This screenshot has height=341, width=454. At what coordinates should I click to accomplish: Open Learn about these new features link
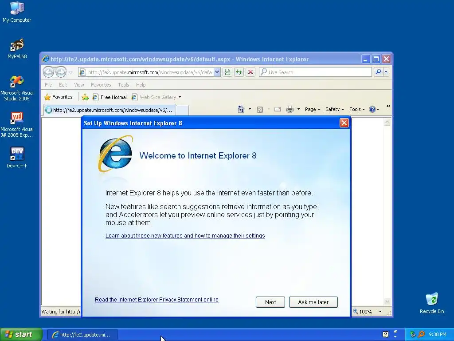click(185, 236)
